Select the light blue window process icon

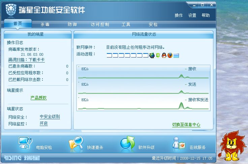pos(176,55)
